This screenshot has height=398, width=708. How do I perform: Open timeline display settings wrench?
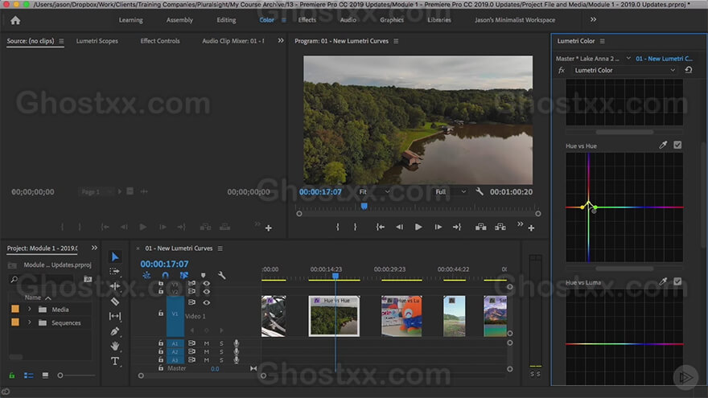click(x=222, y=275)
